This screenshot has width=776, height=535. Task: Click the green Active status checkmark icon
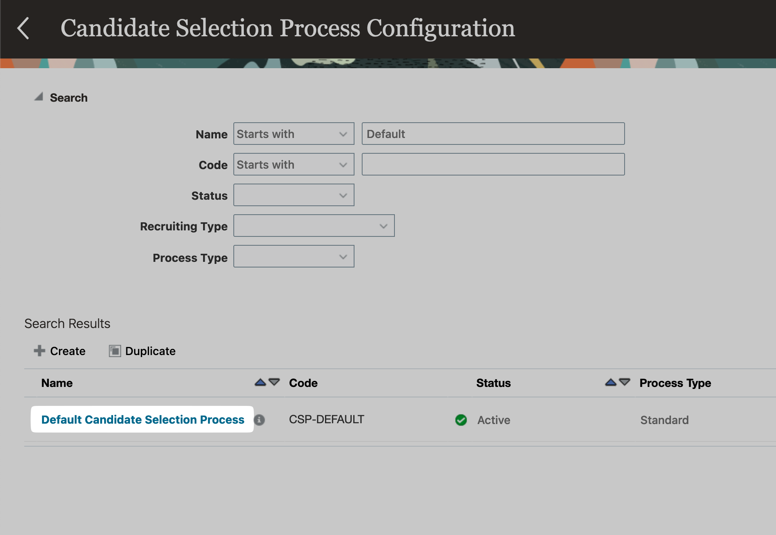(x=461, y=420)
